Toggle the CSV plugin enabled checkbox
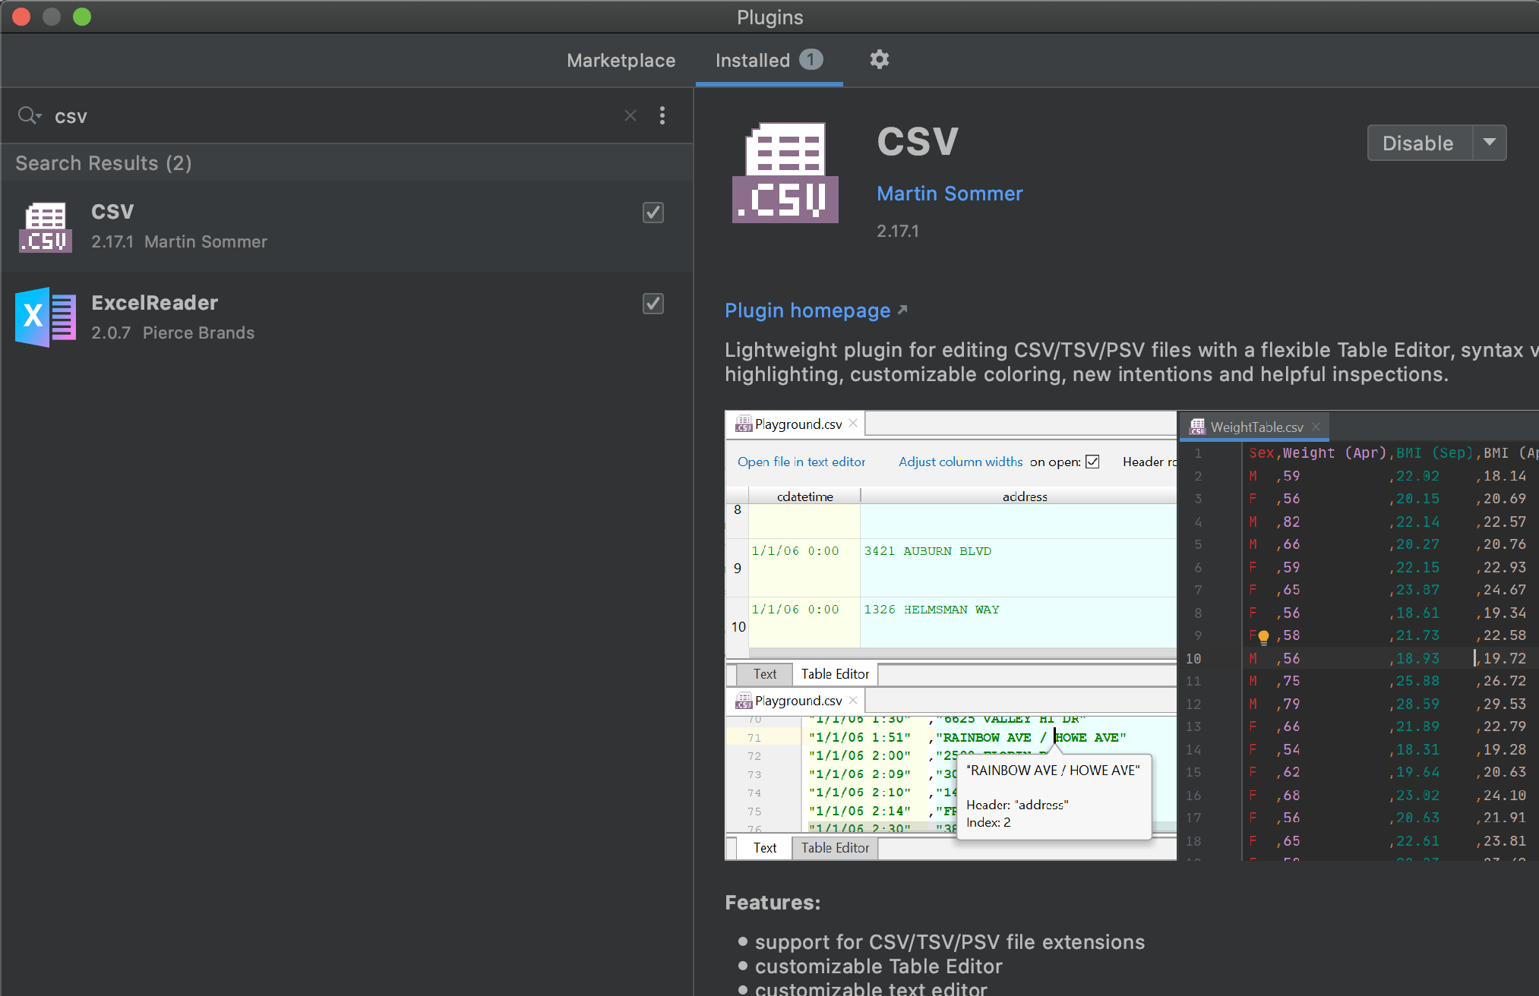The image size is (1539, 996). (653, 213)
